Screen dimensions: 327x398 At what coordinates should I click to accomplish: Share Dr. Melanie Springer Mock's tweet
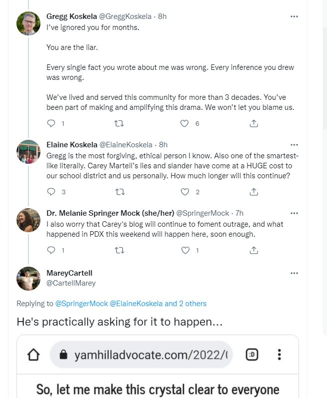[254, 250]
